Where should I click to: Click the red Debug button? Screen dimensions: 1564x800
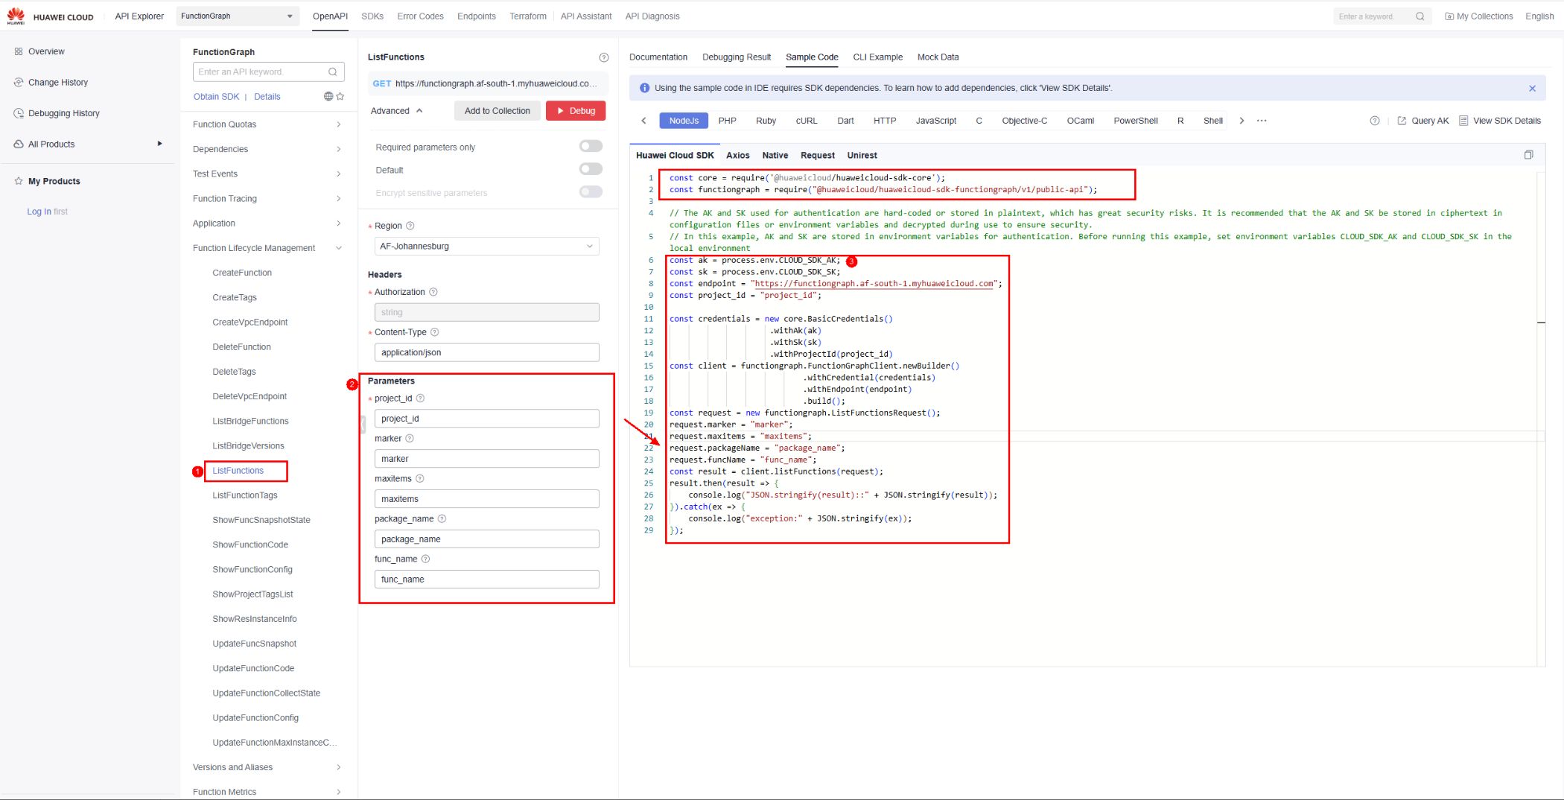pyautogui.click(x=576, y=111)
